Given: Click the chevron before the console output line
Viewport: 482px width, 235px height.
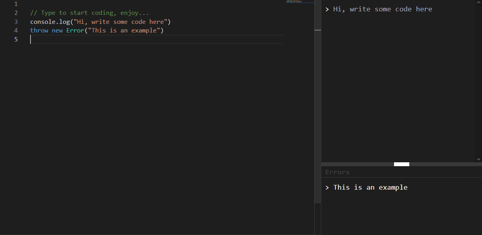Looking at the screenshot, I should [327, 9].
